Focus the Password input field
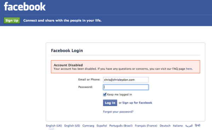The width and height of the screenshot is (212, 130). (x=126, y=87)
